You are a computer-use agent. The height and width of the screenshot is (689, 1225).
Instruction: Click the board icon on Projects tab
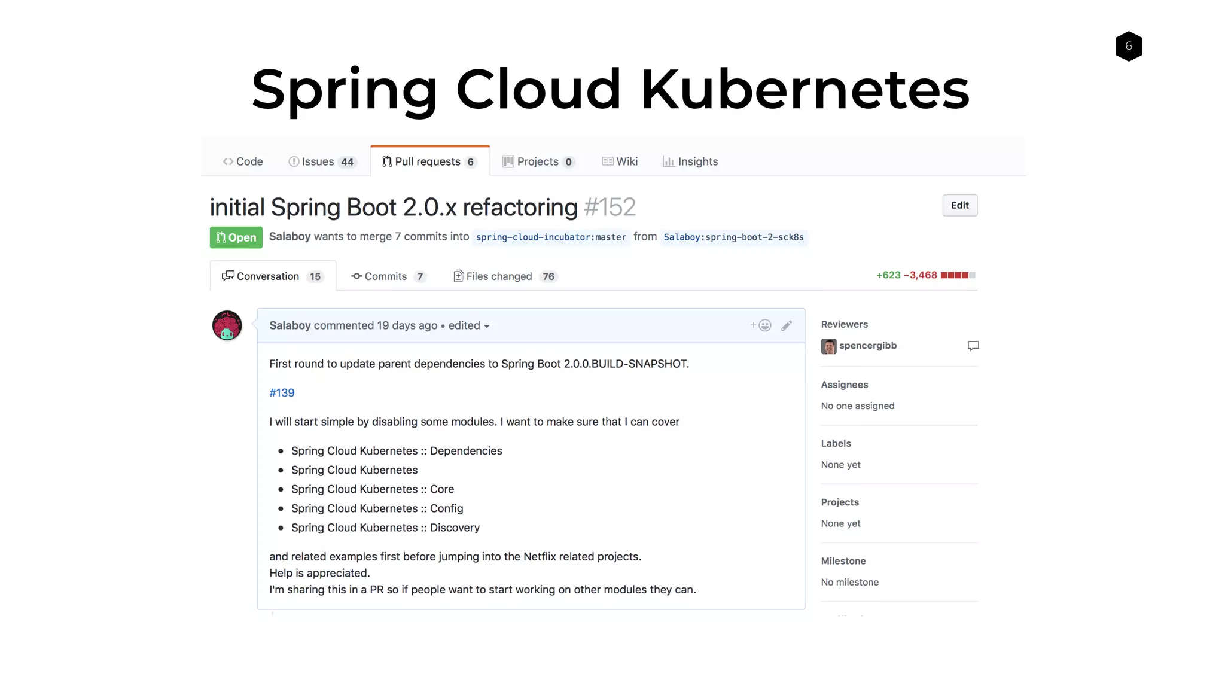click(x=508, y=161)
